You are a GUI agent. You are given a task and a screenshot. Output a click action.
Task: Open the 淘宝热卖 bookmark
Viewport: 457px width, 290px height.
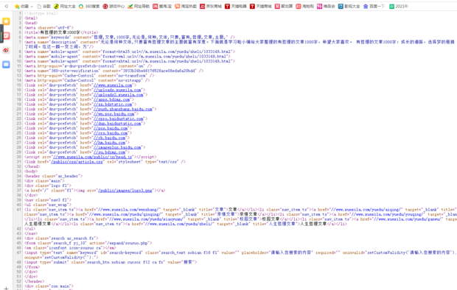point(186,6)
